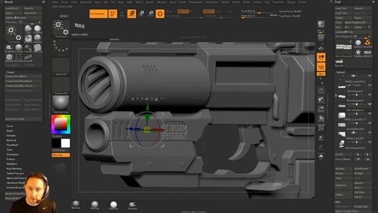Activate the Move gizmo mode icon
Image resolution: width=378 pixels, height=213 pixels.
tap(132, 14)
